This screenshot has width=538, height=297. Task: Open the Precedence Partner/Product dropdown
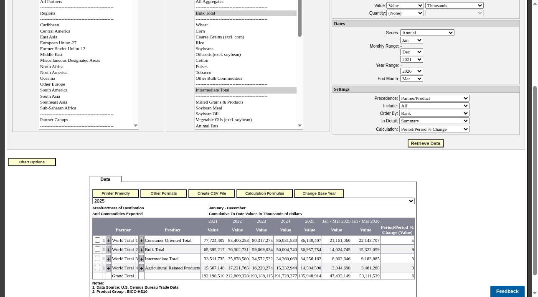coord(434,98)
